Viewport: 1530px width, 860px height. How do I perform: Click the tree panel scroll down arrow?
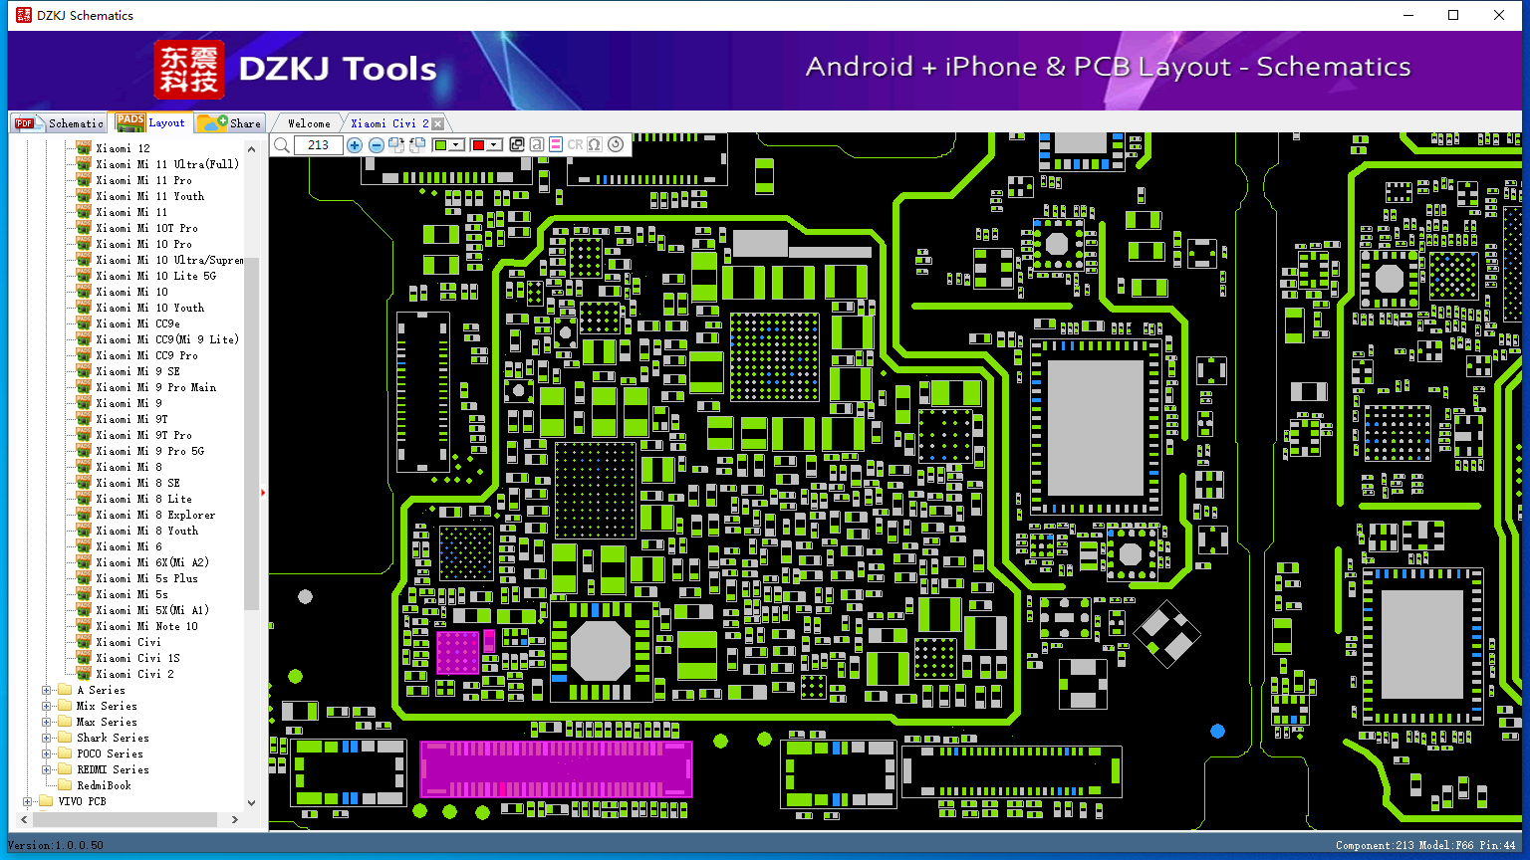[x=251, y=802]
